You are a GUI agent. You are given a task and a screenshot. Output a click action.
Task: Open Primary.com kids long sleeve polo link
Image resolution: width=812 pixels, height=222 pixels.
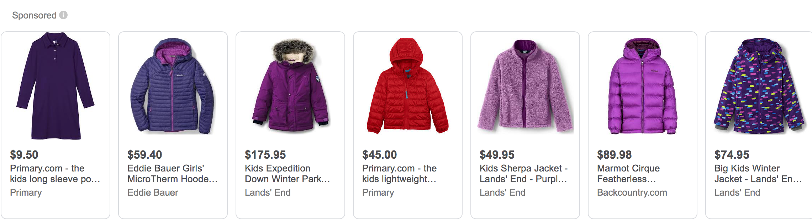tap(55, 174)
